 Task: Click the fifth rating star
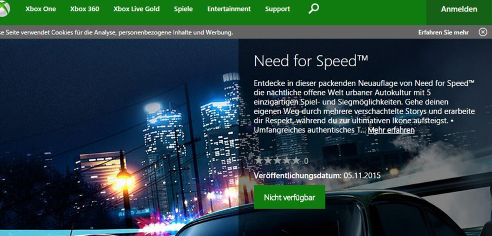pos(296,161)
